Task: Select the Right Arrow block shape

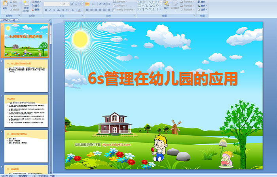Action: [154, 6]
